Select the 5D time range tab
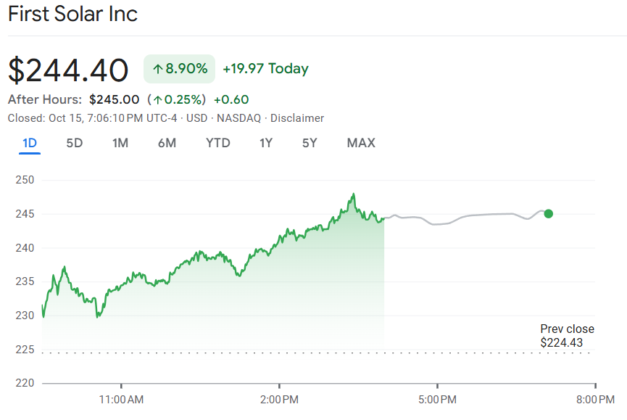Image resolution: width=627 pixels, height=420 pixels. click(x=75, y=143)
